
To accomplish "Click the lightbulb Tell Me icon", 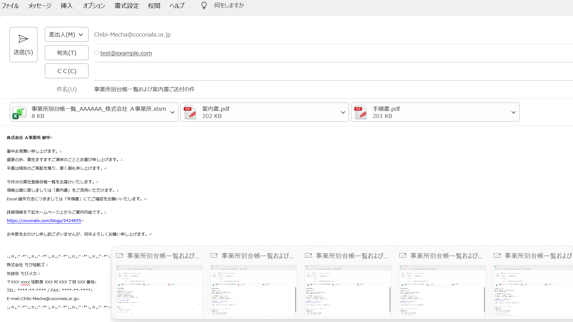I will [204, 6].
